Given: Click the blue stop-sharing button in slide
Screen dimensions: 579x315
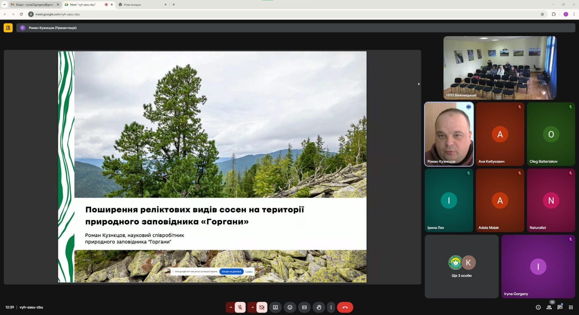Looking at the screenshot, I should tap(231, 271).
